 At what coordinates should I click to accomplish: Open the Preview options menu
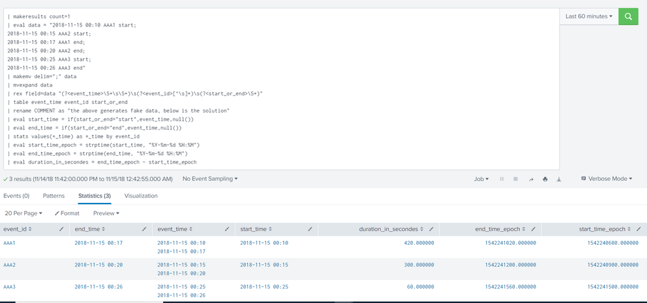[x=106, y=213]
